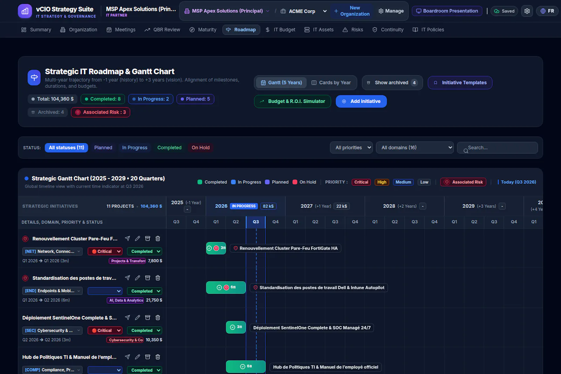This screenshot has height=374, width=561.
Task: Open the QBR Review tab
Action: (162, 30)
